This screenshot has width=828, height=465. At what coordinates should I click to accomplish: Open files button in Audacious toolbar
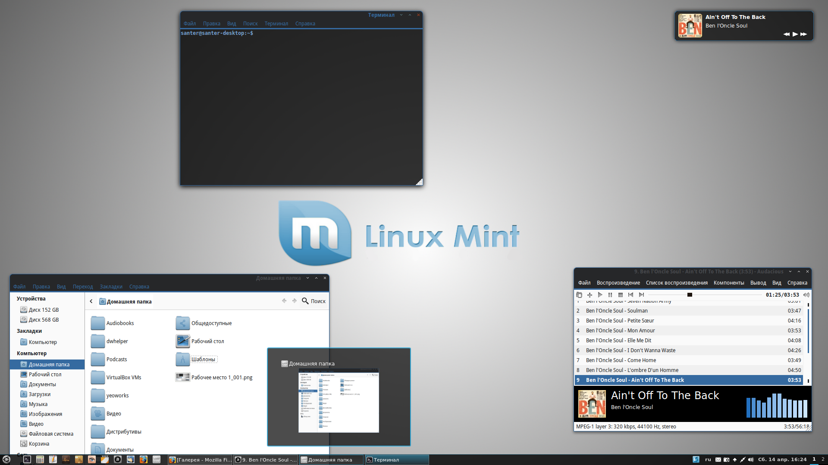tap(579, 295)
